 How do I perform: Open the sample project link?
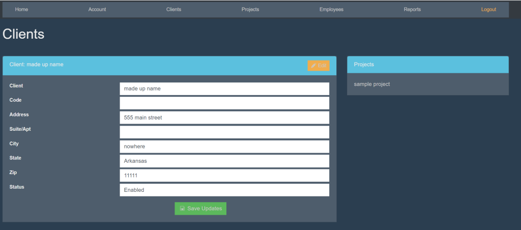pyautogui.click(x=372, y=84)
